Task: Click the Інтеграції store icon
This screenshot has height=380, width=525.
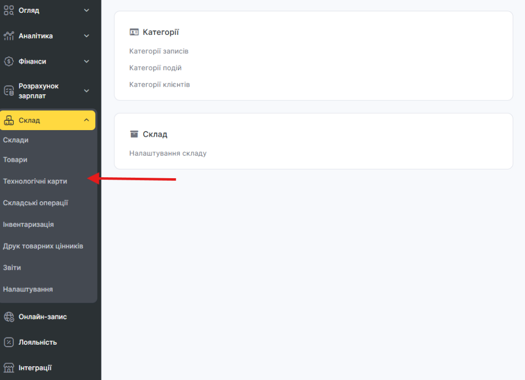Action: click(x=9, y=368)
